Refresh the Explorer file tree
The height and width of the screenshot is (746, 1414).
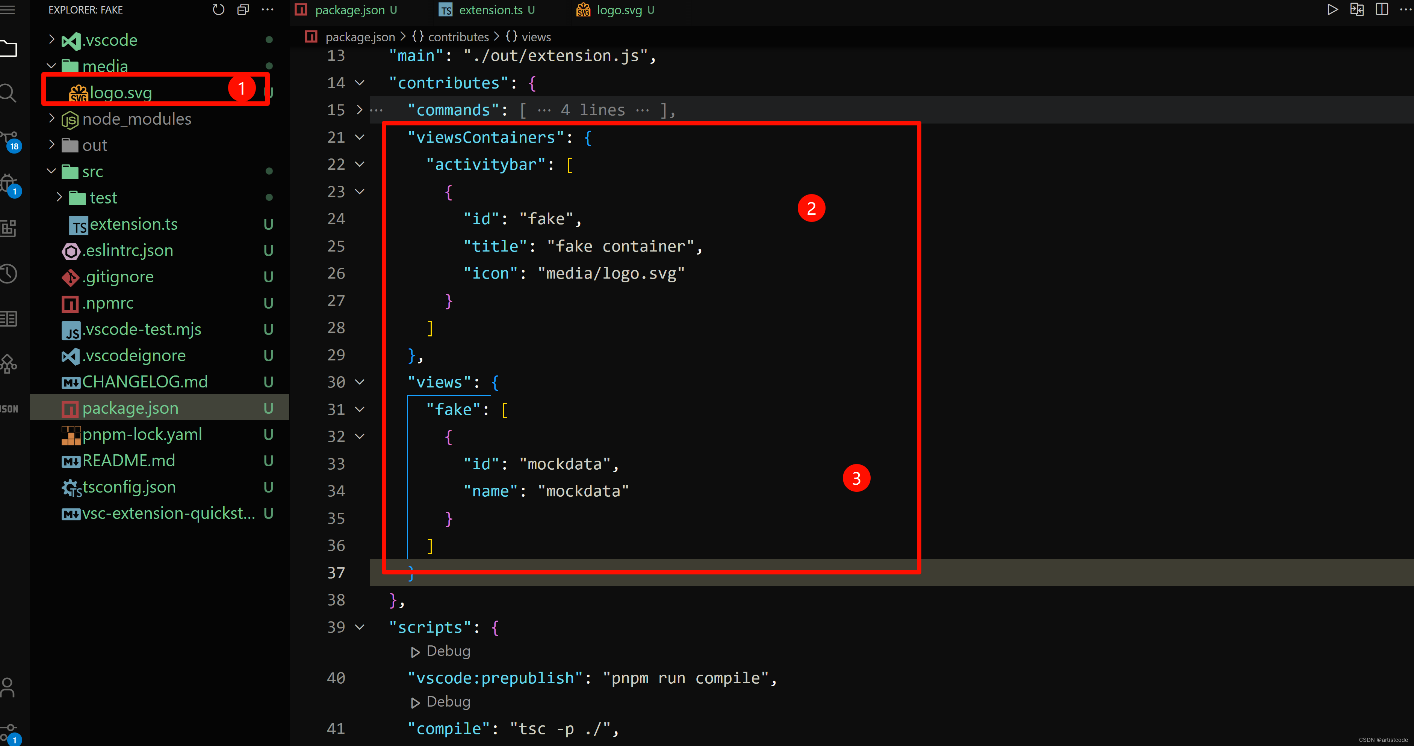point(218,10)
